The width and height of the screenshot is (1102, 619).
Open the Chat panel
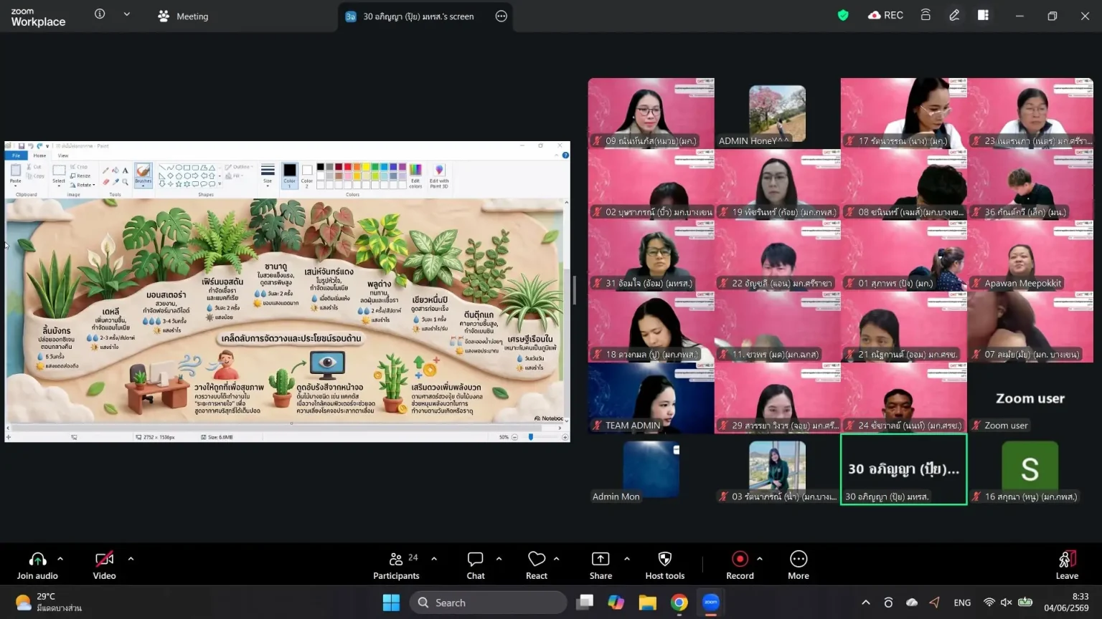[476, 565]
